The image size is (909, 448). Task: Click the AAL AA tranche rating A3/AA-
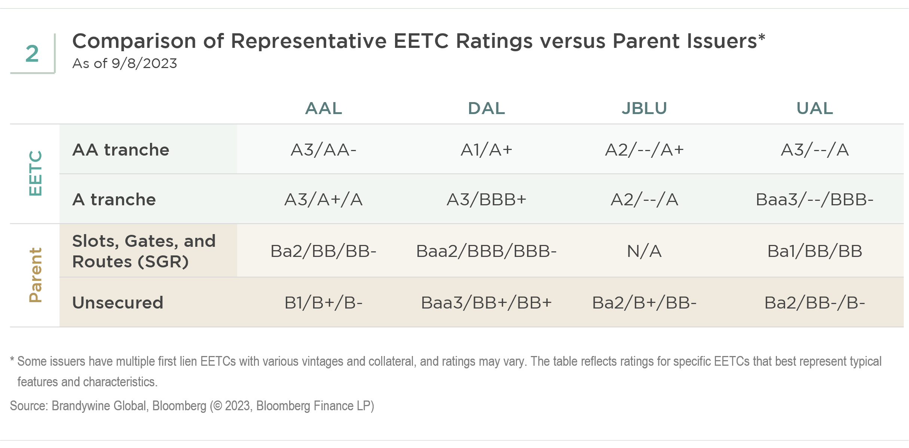(x=324, y=150)
